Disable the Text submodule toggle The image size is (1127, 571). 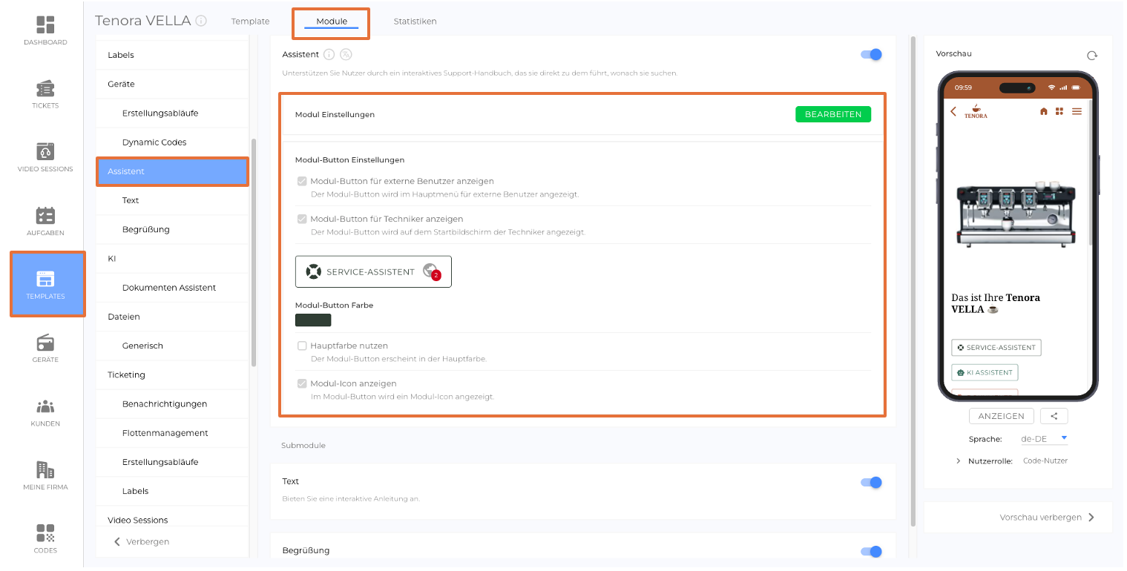point(871,482)
